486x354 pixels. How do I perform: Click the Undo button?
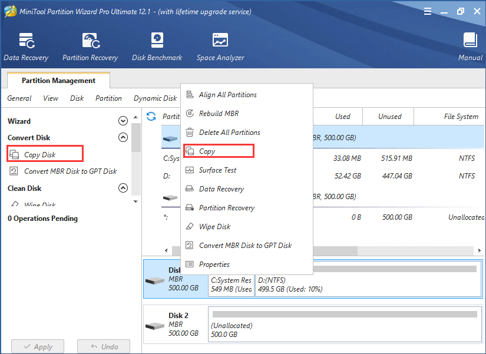pos(104,346)
